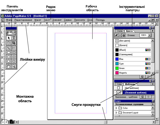Select the Cyan color swatch
This screenshot has width=160, height=125.
[x=133, y=64]
